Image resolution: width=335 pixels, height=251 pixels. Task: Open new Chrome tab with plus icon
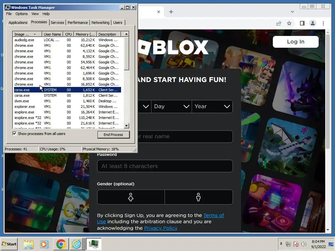tap(171, 12)
